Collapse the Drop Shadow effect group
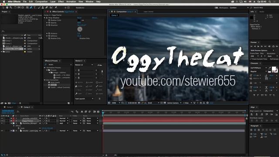This screenshot has height=157, width=279. (44, 18)
